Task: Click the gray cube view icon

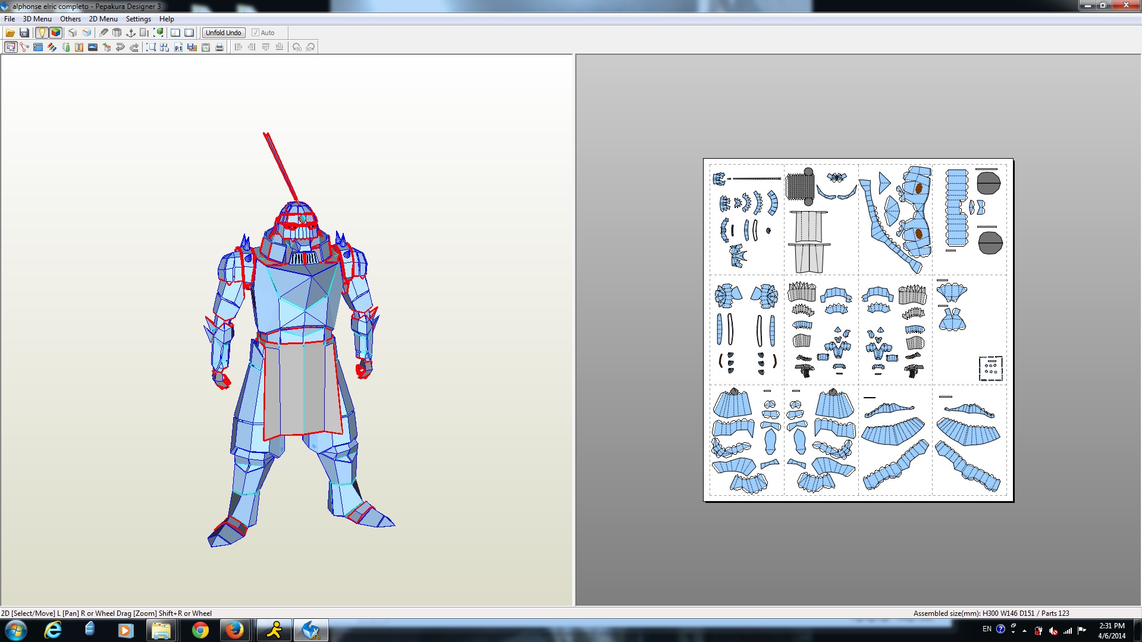Action: tap(73, 33)
